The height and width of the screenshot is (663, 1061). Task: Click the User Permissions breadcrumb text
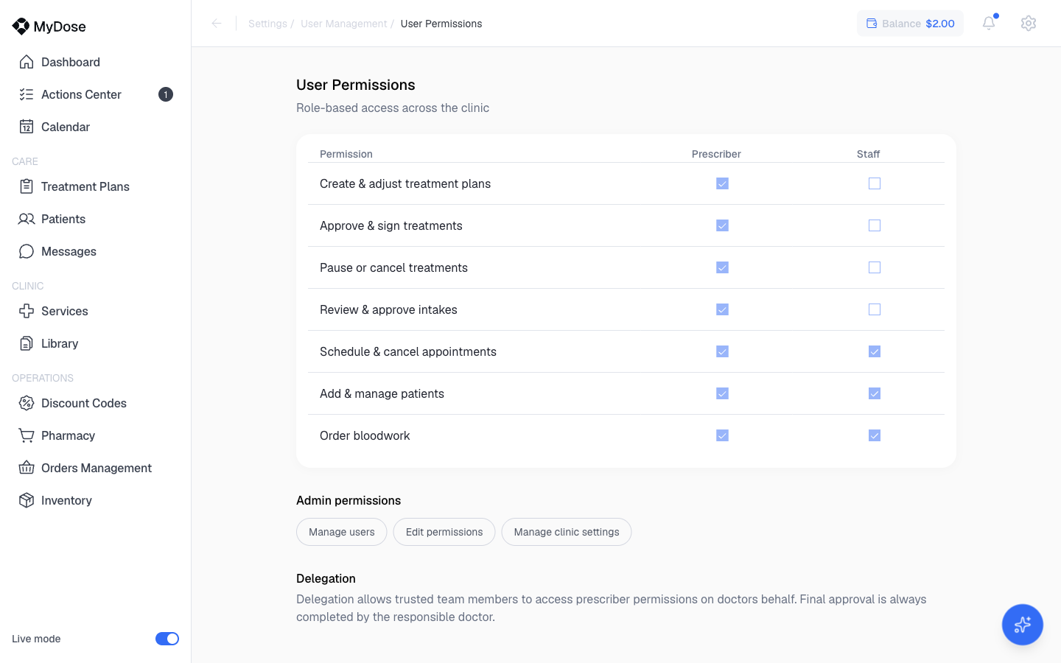[x=441, y=24]
